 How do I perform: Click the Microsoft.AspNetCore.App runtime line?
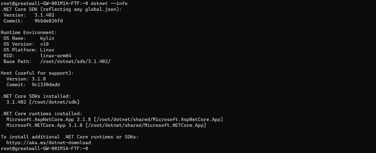click(x=115, y=119)
